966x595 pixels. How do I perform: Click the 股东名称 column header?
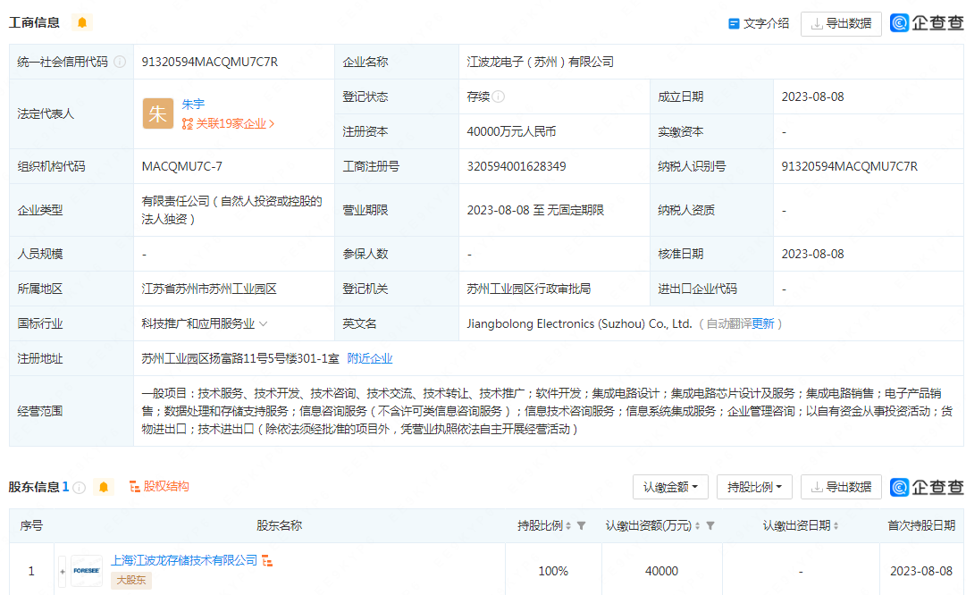pyautogui.click(x=279, y=525)
